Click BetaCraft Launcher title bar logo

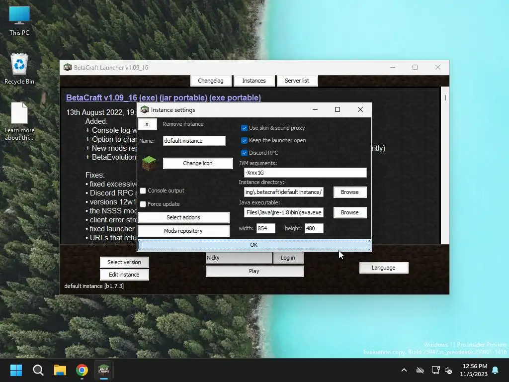(x=68, y=68)
